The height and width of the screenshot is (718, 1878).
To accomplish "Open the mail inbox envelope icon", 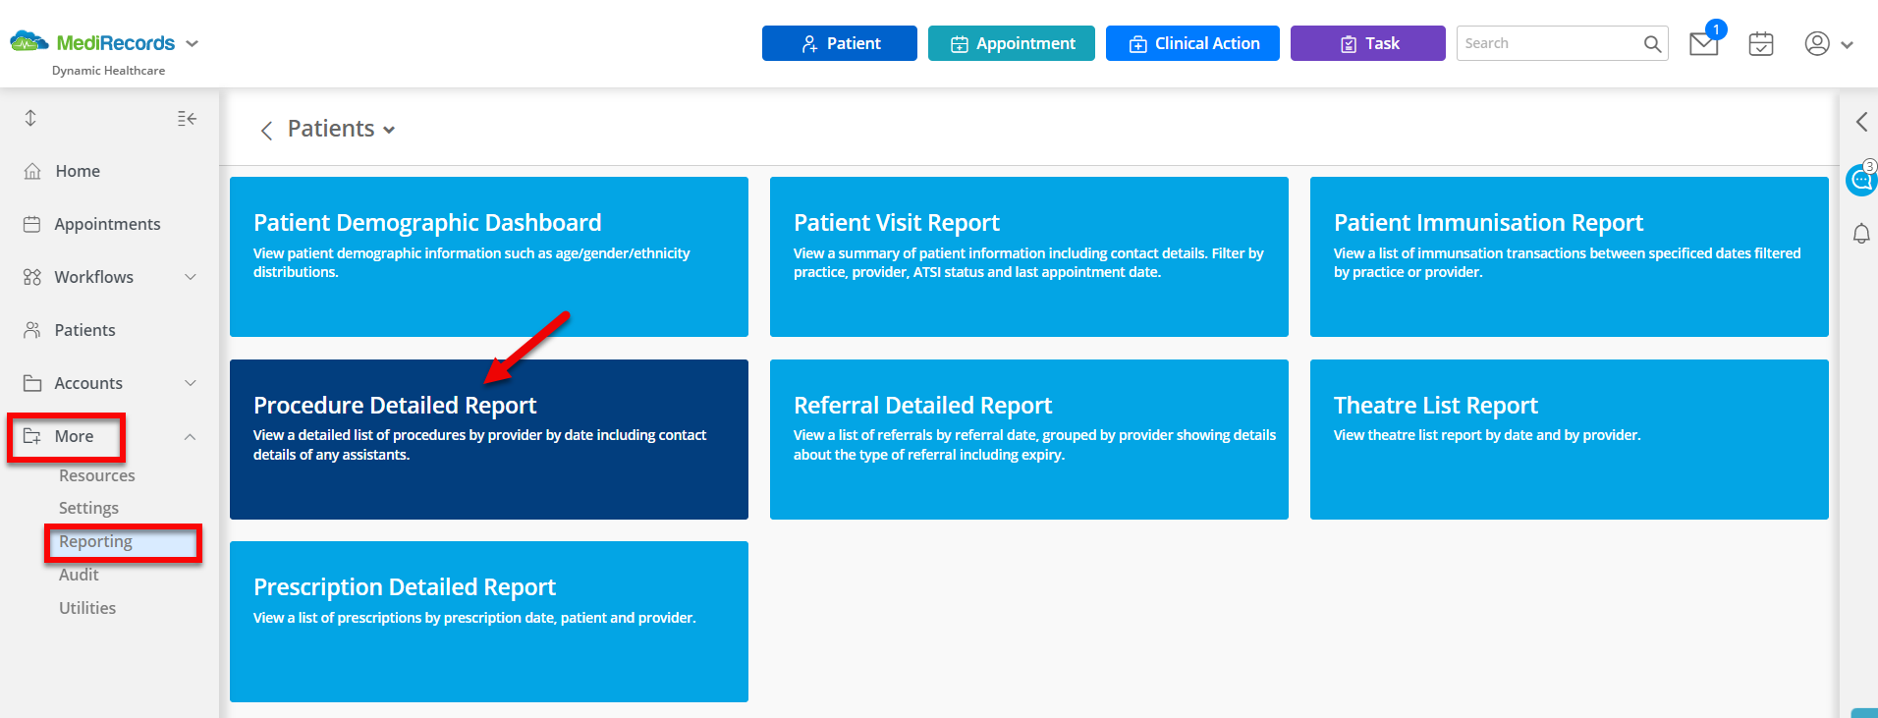I will [1704, 43].
